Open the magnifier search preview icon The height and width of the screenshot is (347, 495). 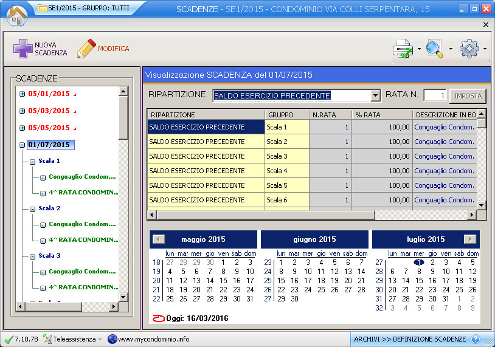435,49
